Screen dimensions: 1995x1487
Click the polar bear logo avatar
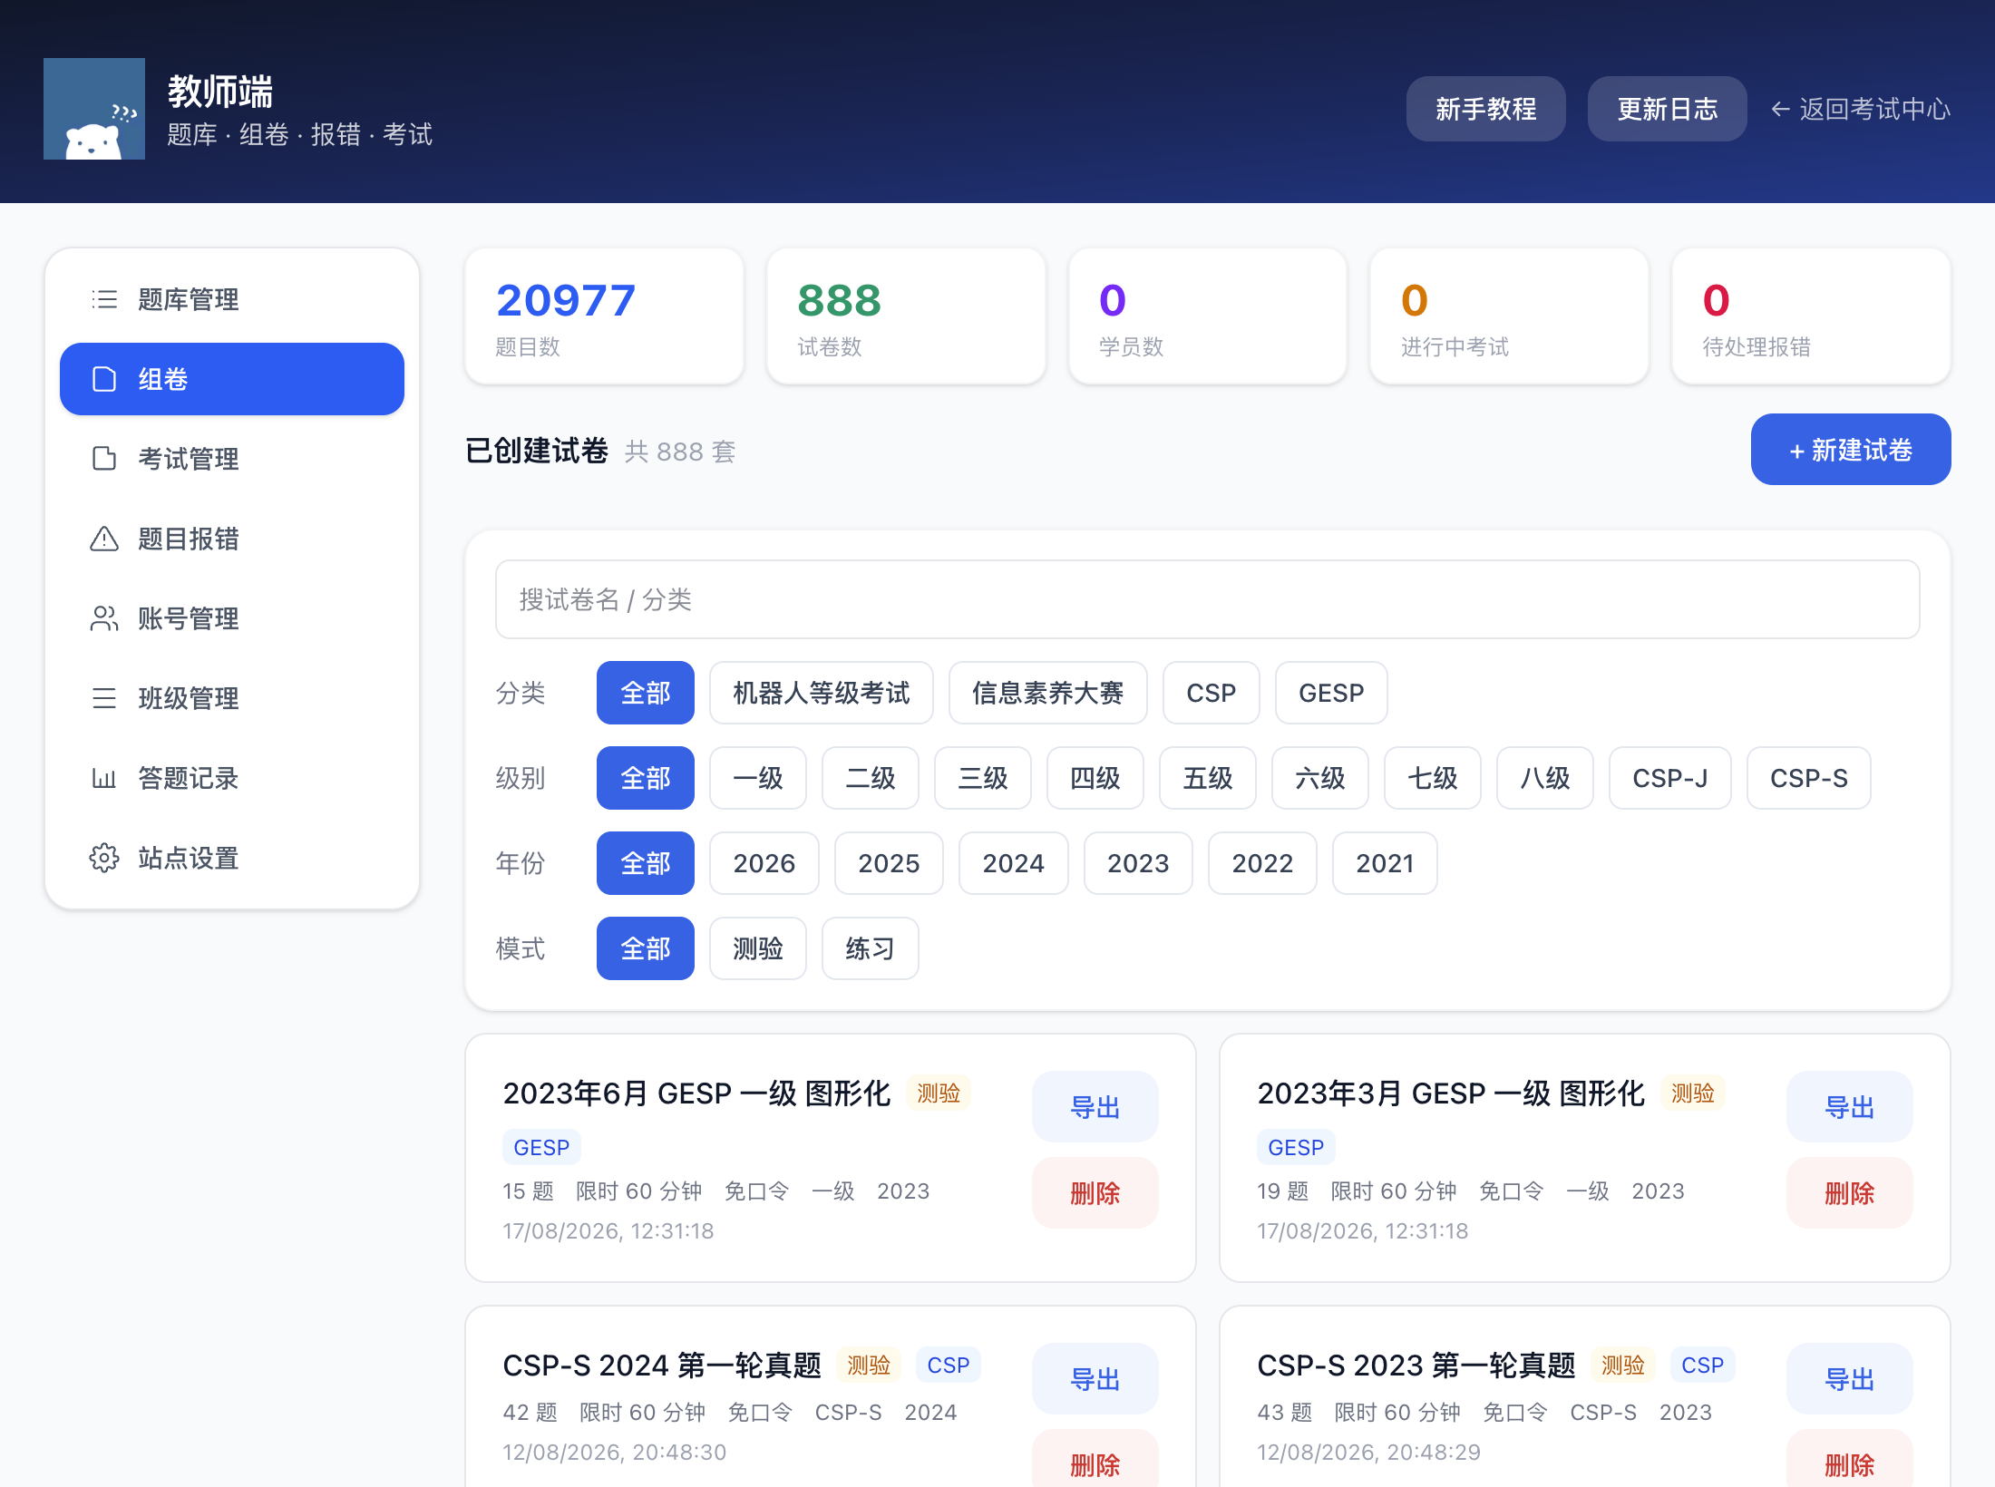pos(94,109)
